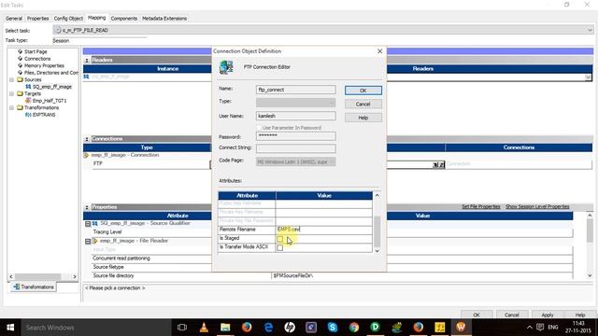
Task: Collapse the Properties section
Action: [x=87, y=207]
